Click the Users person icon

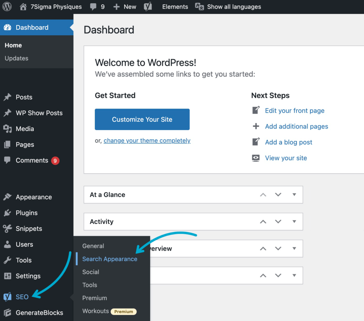(7, 244)
